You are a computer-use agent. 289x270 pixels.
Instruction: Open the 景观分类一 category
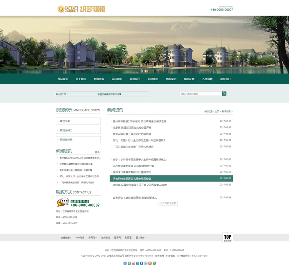pyautogui.click(x=78, y=121)
